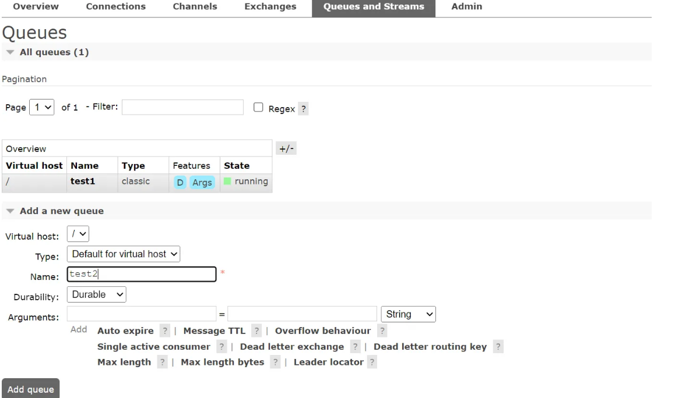This screenshot has width=675, height=398.
Task: Go to the Connections tab
Action: click(x=115, y=7)
